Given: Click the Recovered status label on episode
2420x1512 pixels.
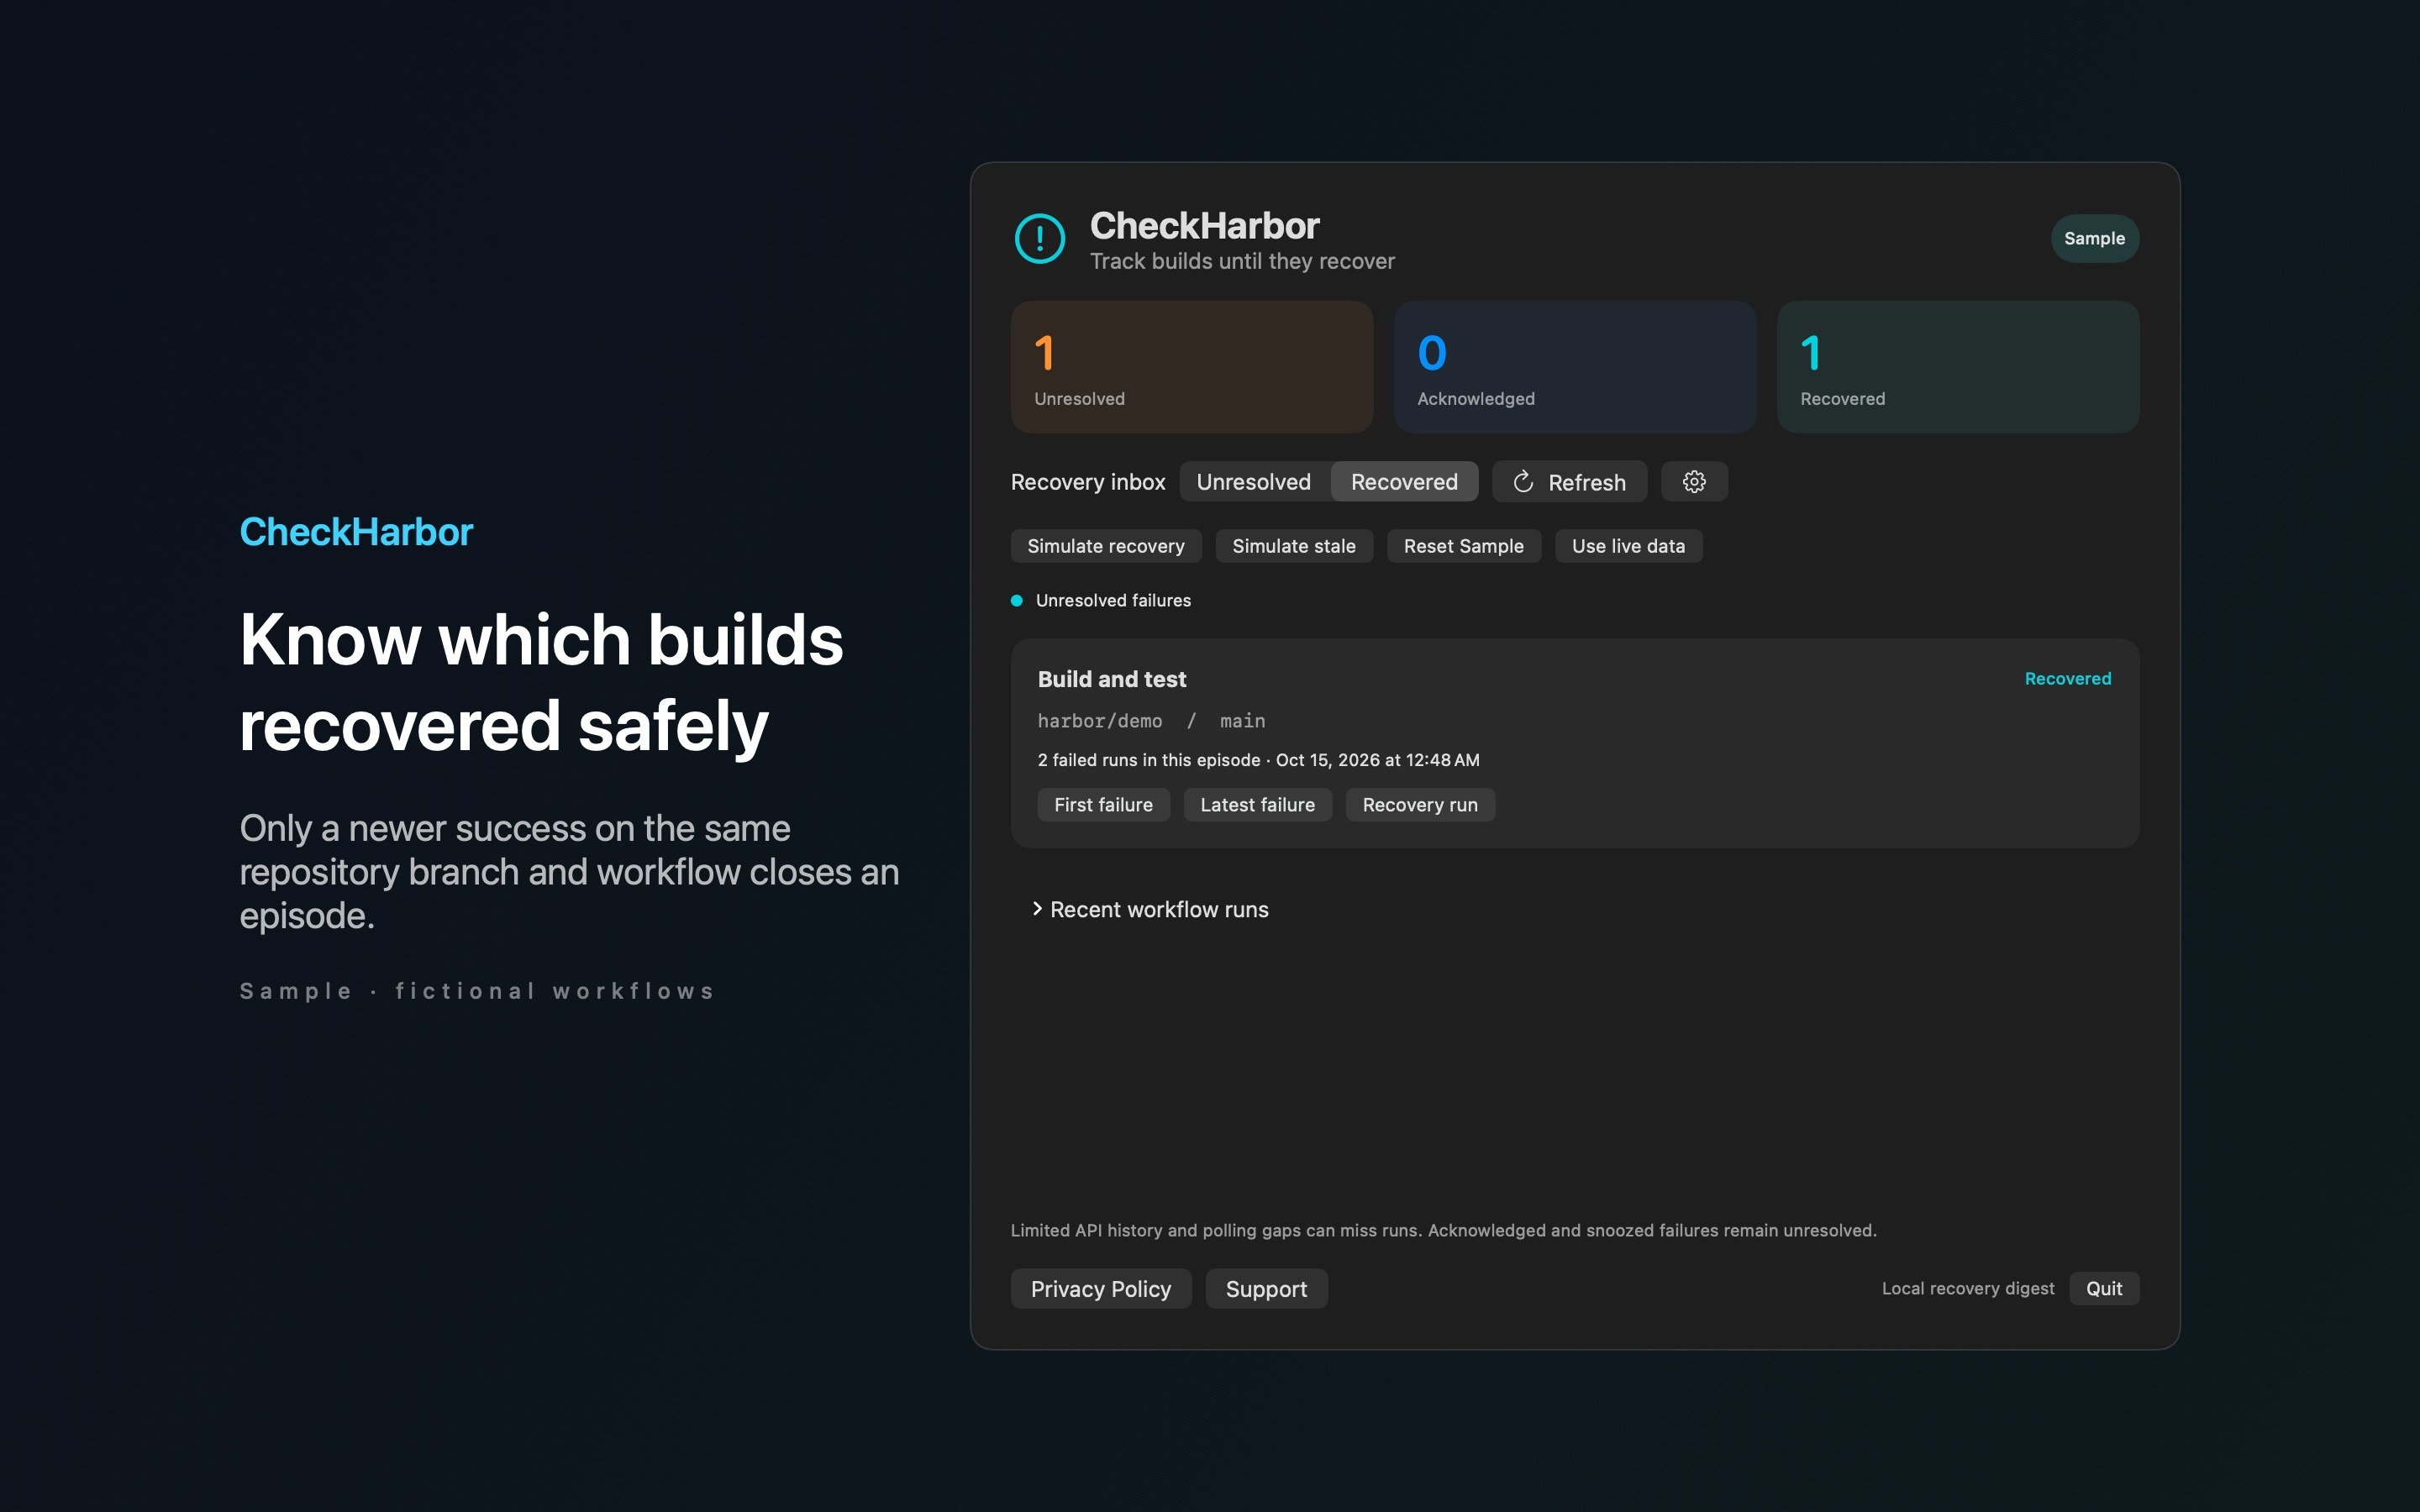Looking at the screenshot, I should point(2068,679).
